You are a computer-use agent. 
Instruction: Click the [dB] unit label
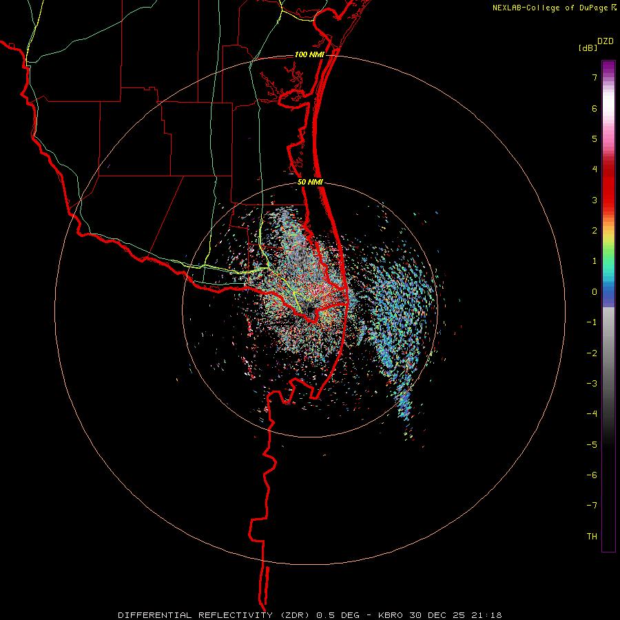click(588, 48)
